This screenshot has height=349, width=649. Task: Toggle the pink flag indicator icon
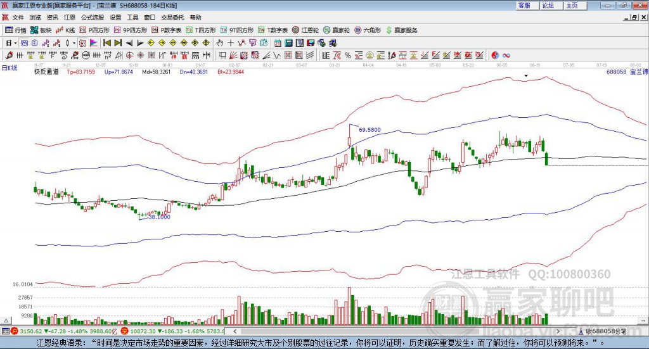94,43
